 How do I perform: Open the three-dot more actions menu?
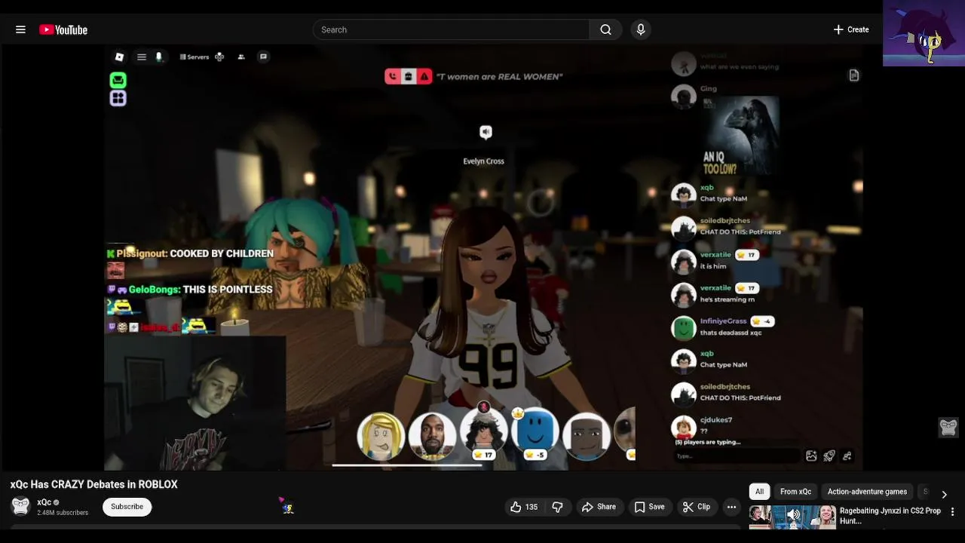(731, 507)
